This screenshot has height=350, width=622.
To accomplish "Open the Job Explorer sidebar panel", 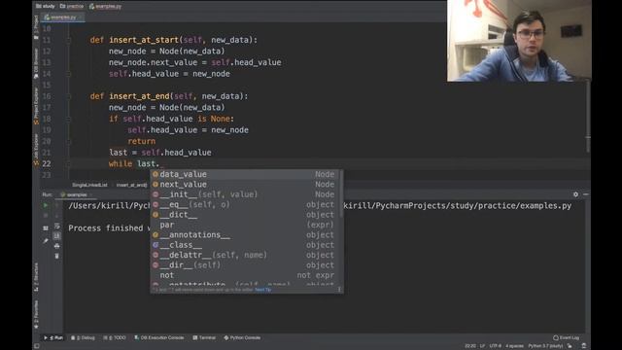I will pyautogui.click(x=36, y=150).
